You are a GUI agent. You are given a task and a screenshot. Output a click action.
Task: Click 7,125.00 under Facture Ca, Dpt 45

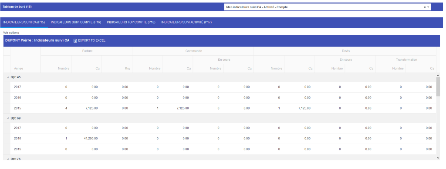(x=91, y=108)
